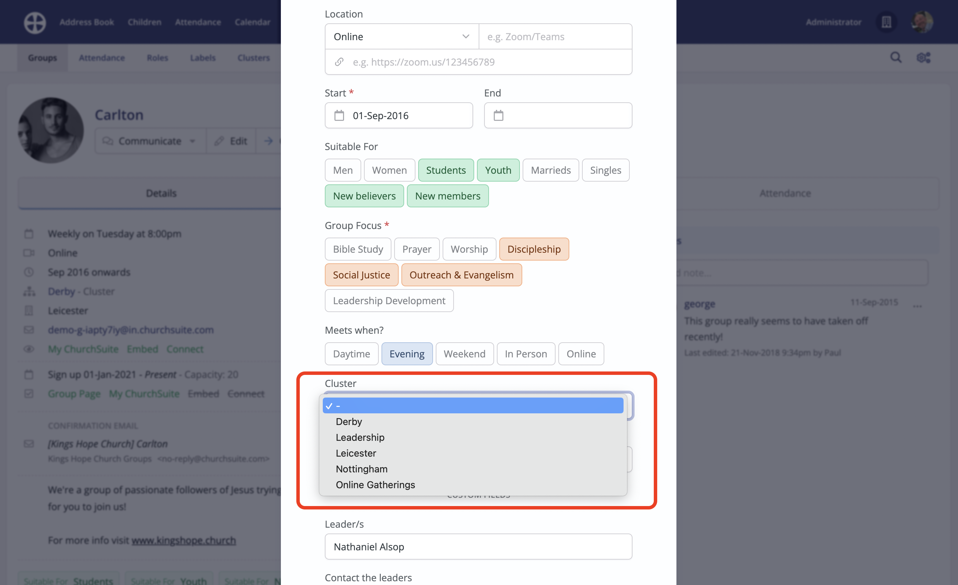This screenshot has height=585, width=958.
Task: Click the www.kingshope.church link
Action: [183, 540]
